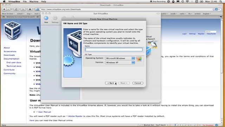
Task: Click the menu bar date and time
Action: point(211,1)
